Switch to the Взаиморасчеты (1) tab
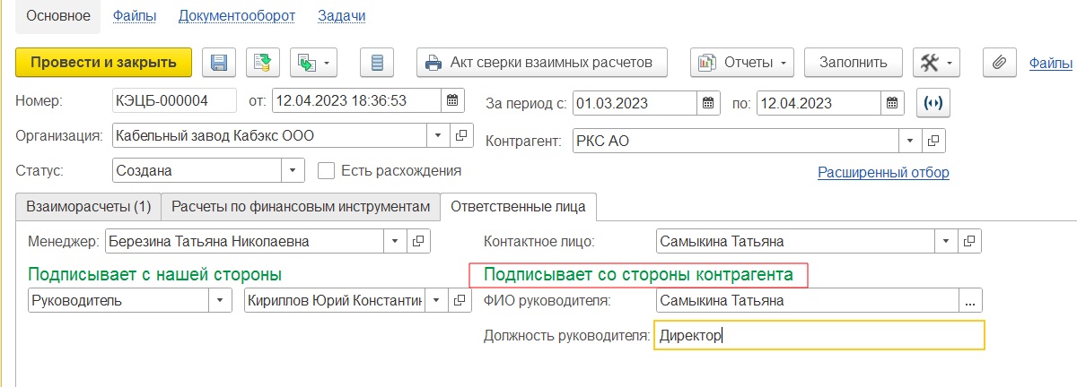The width and height of the screenshot is (1077, 387). [88, 206]
